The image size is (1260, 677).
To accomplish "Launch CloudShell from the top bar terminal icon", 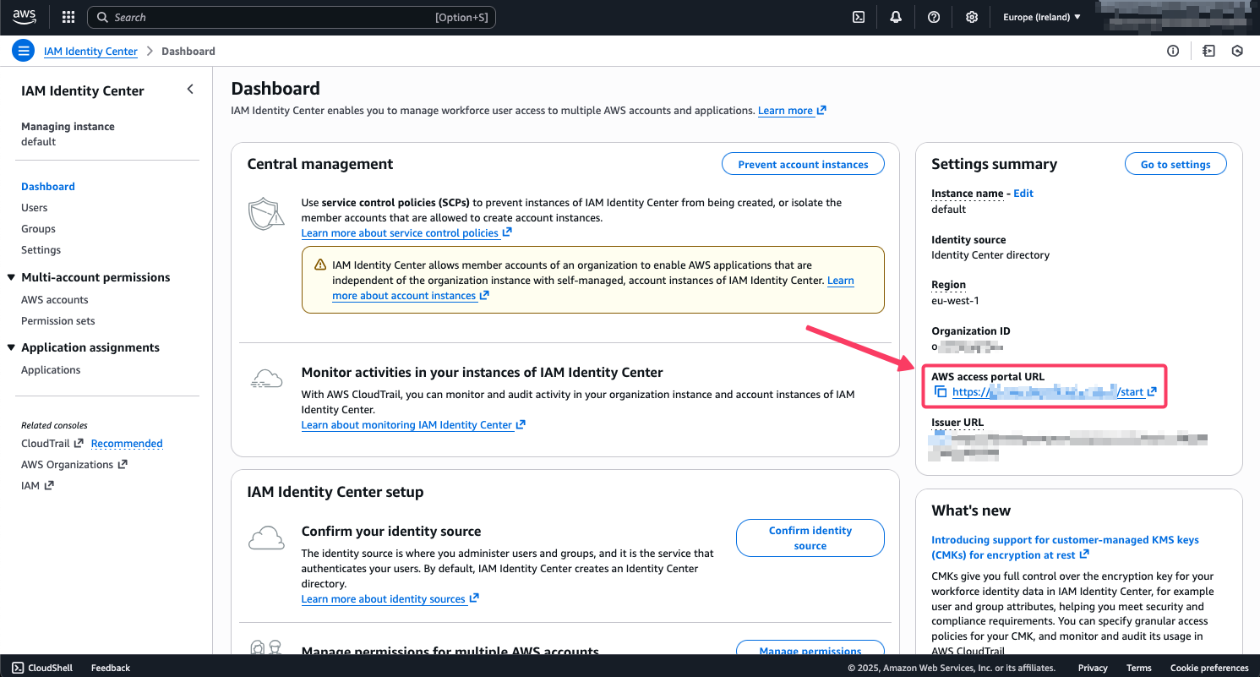I will [859, 17].
